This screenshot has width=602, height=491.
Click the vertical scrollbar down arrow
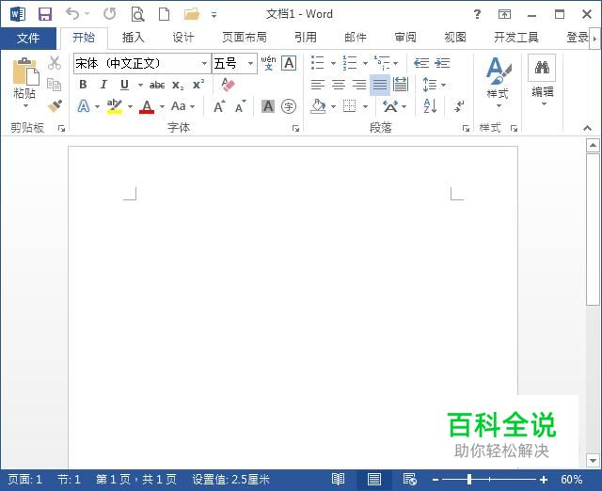[593, 460]
